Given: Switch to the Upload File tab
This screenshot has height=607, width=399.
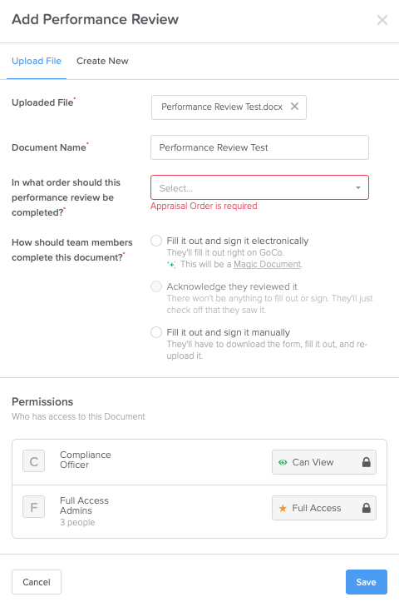Looking at the screenshot, I should [x=37, y=61].
